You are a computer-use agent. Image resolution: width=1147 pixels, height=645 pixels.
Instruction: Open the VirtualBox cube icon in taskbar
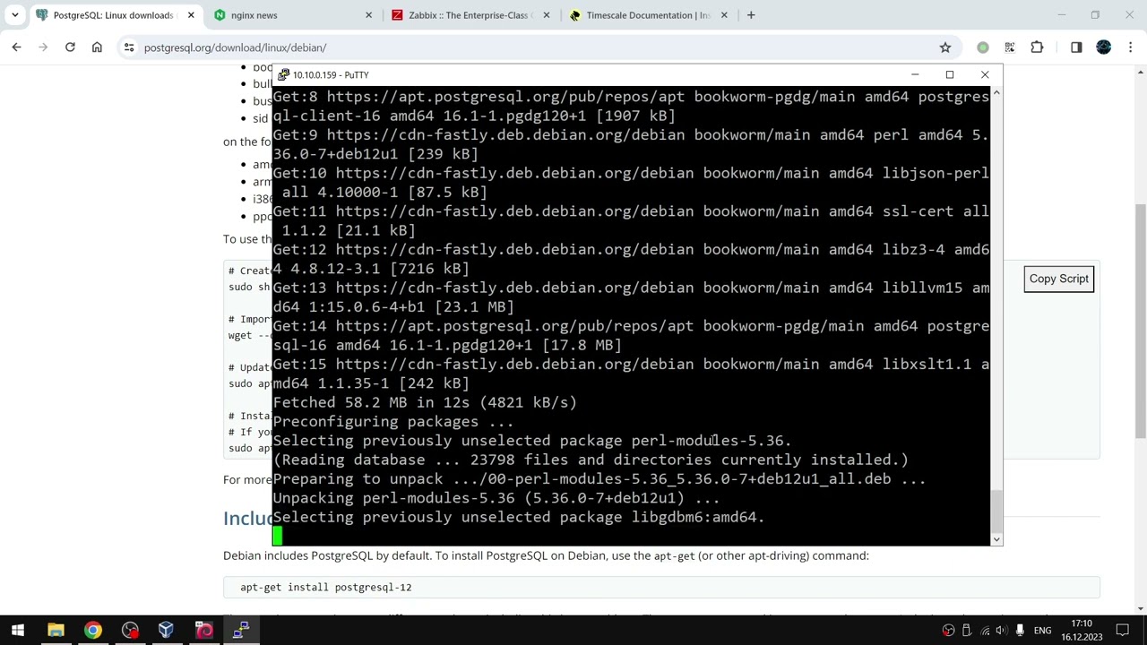[x=166, y=630]
